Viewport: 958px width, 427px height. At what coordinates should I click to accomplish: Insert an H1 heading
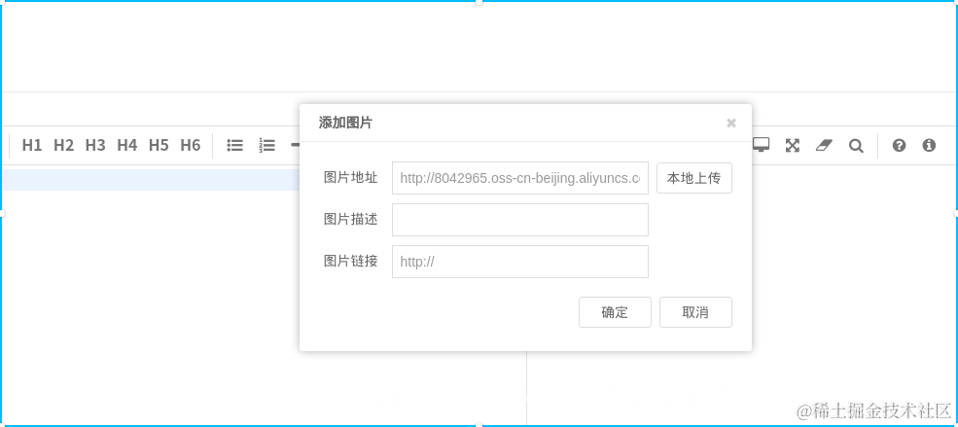click(32, 145)
